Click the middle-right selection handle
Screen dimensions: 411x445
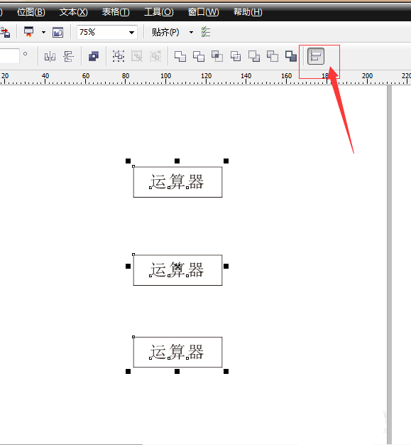226,266
